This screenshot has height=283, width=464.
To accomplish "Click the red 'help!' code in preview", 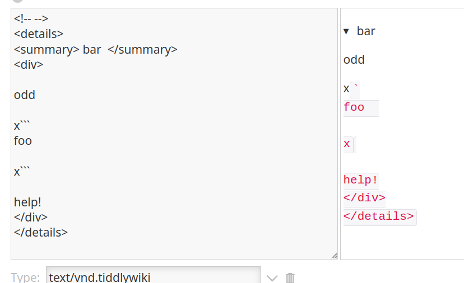I will (x=361, y=180).
